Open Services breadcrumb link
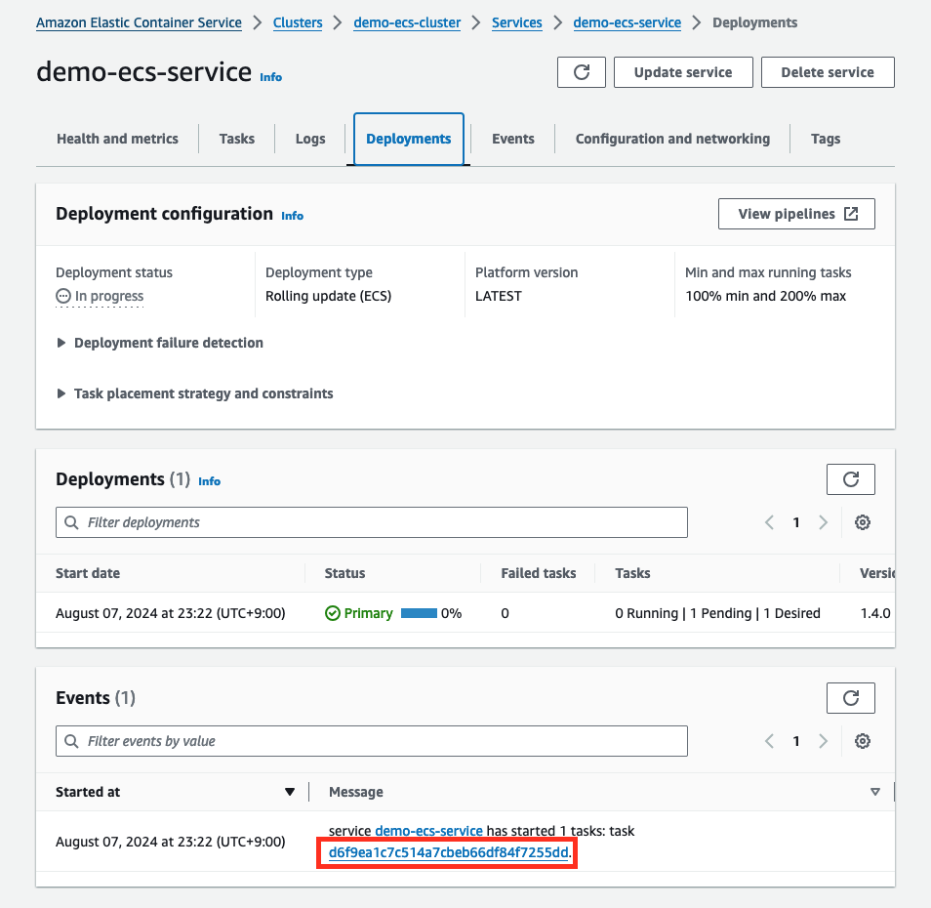 517,22
